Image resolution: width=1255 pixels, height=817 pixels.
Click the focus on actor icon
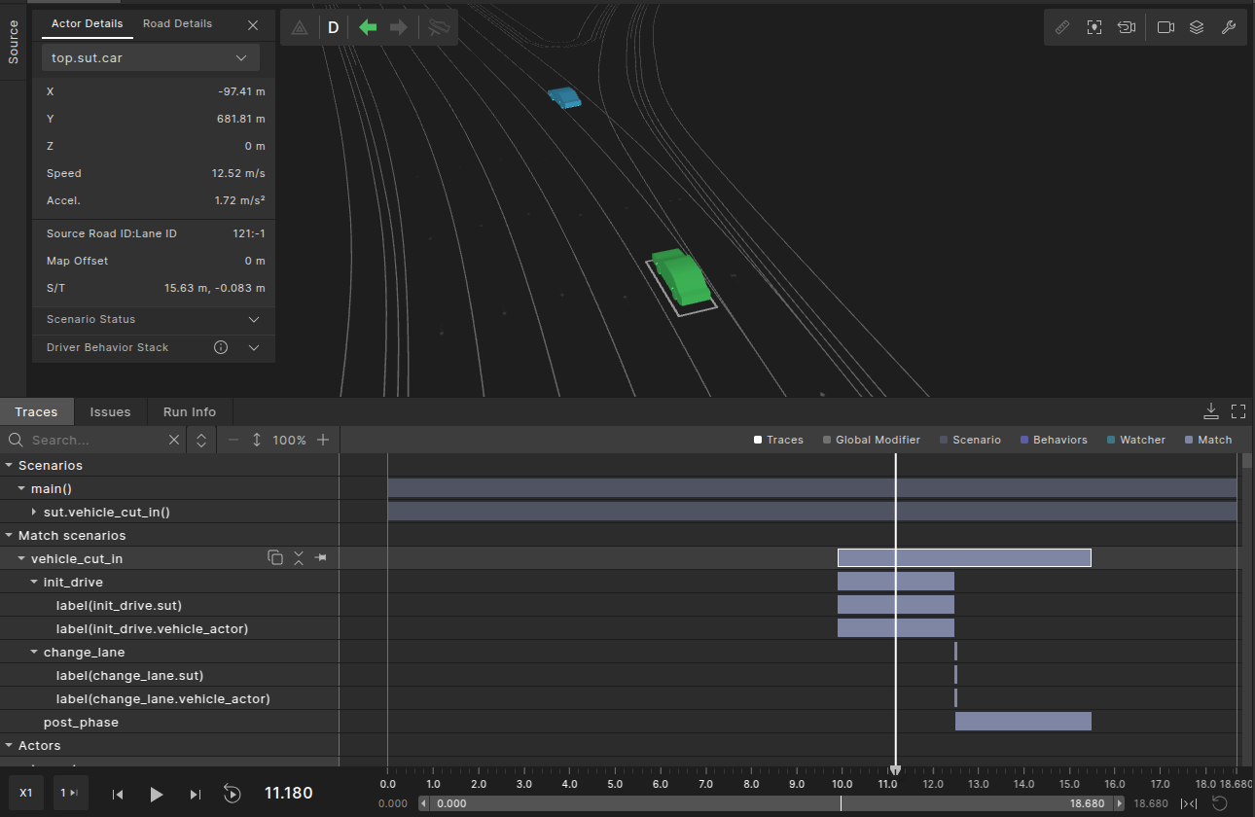(x=1094, y=27)
